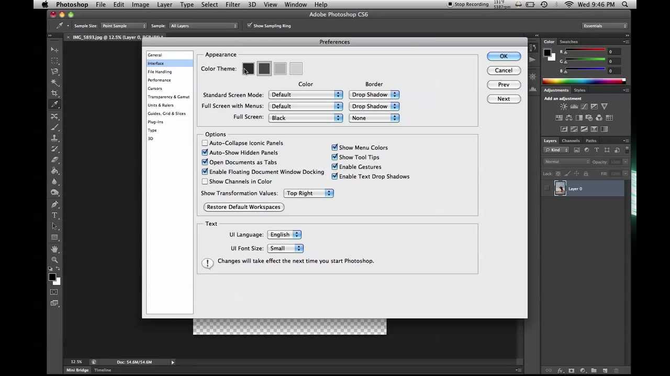Select the Magic Wand tool
The width and height of the screenshot is (670, 376).
point(54,82)
